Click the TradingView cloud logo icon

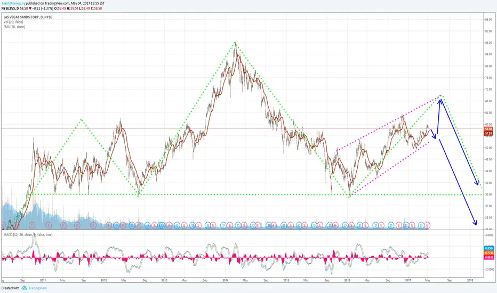pyautogui.click(x=25, y=288)
